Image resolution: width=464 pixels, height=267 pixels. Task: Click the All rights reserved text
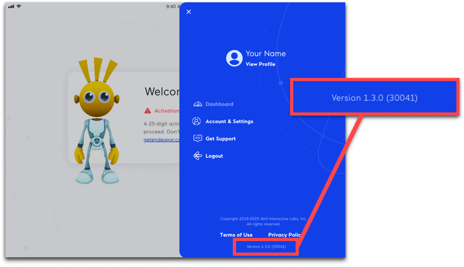pos(263,224)
